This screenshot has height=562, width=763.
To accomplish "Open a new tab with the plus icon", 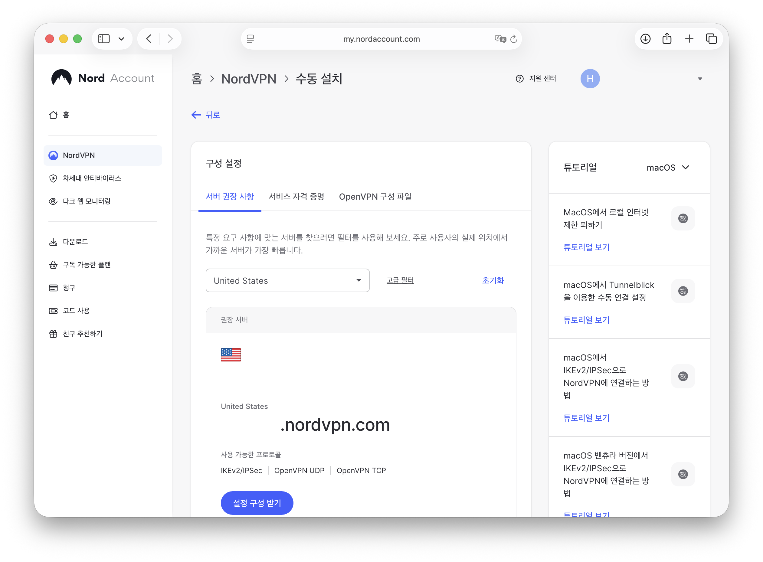I will [689, 39].
